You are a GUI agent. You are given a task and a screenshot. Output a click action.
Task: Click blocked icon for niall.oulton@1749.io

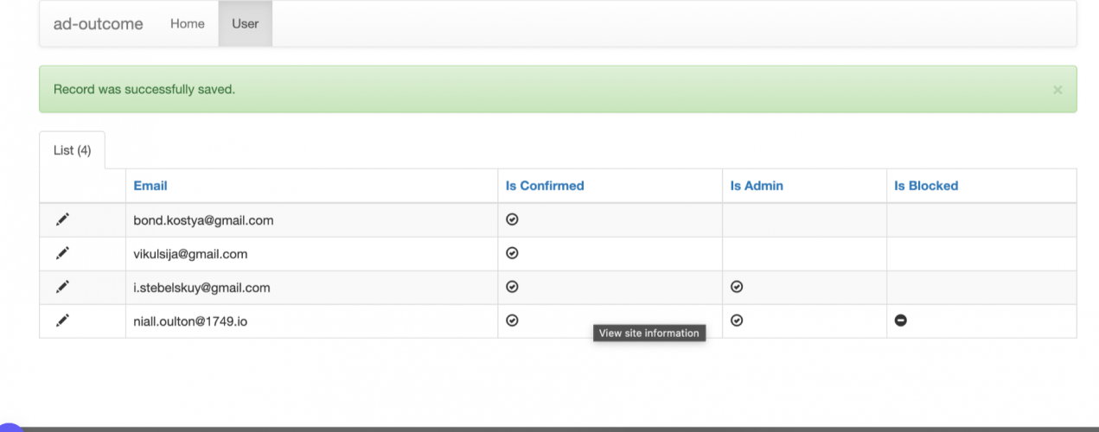click(901, 321)
